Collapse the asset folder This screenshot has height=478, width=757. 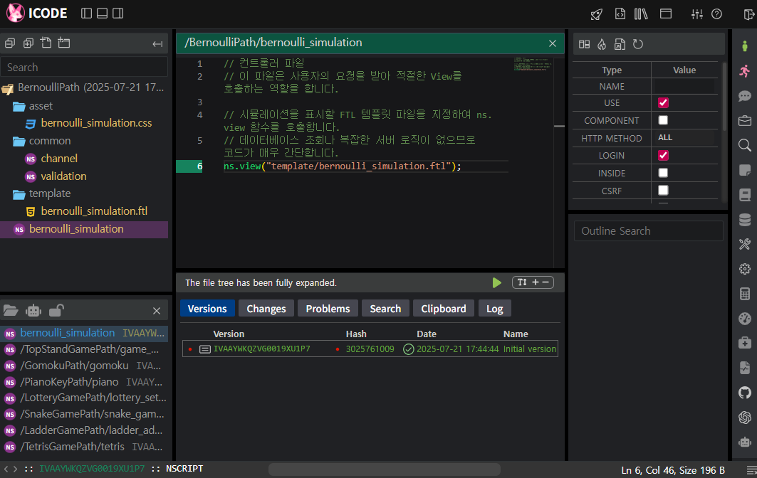click(19, 106)
